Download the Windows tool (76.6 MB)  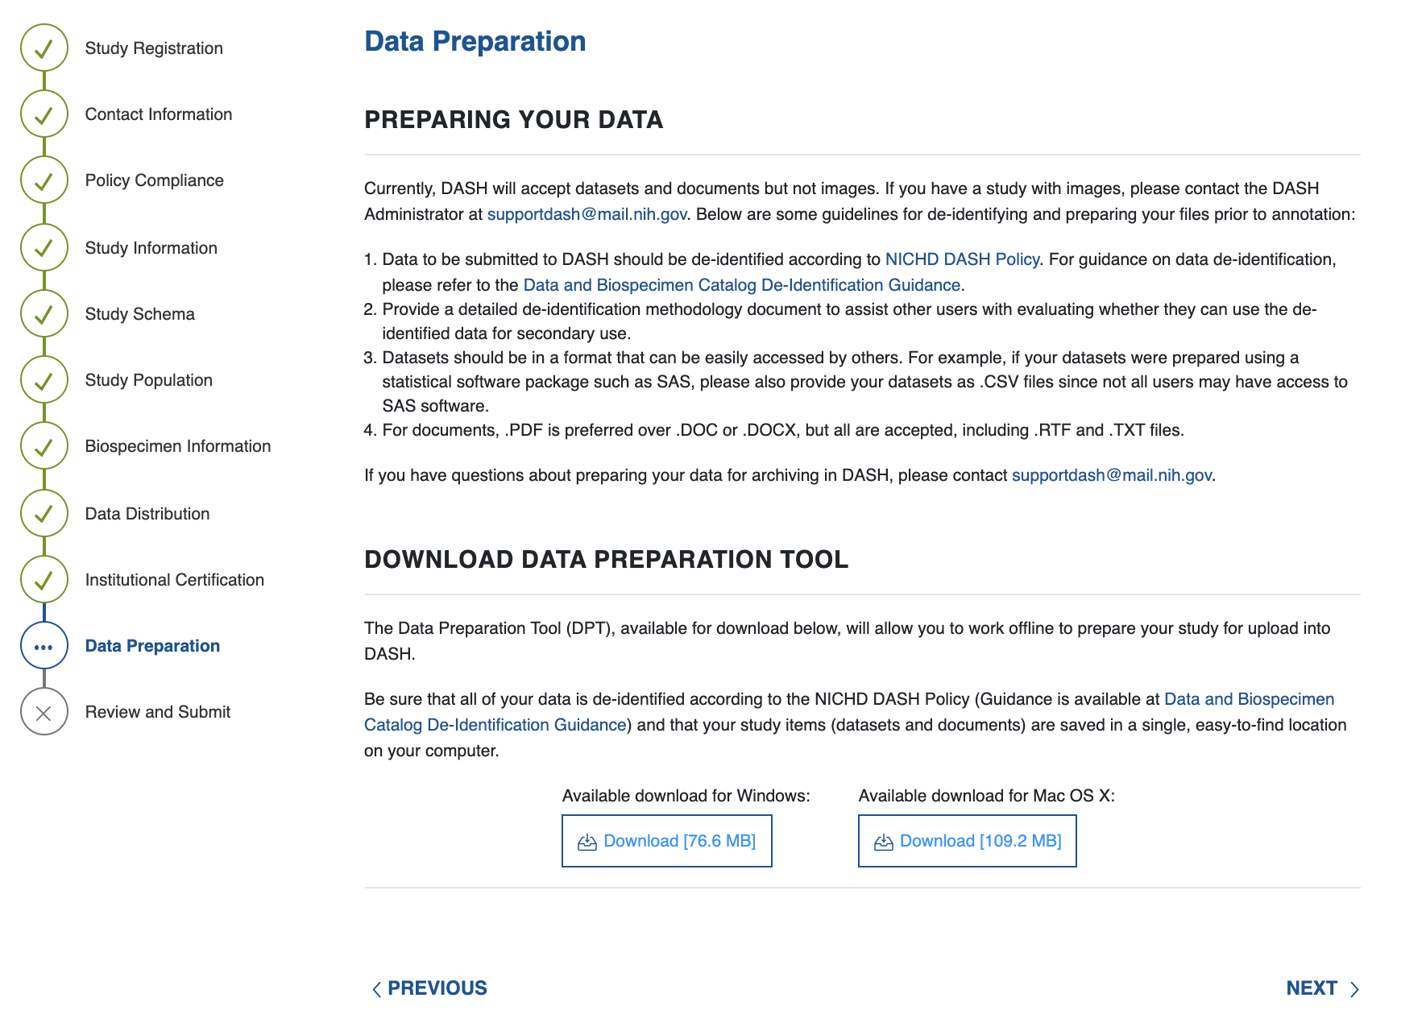[666, 841]
